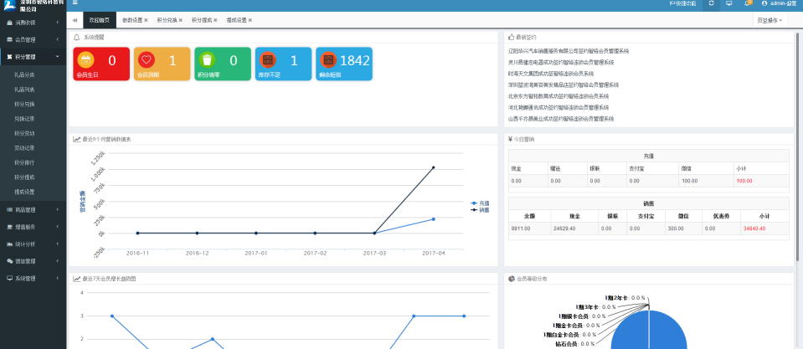Open the notification bell with badge
The image size is (803, 349).
(748, 4)
